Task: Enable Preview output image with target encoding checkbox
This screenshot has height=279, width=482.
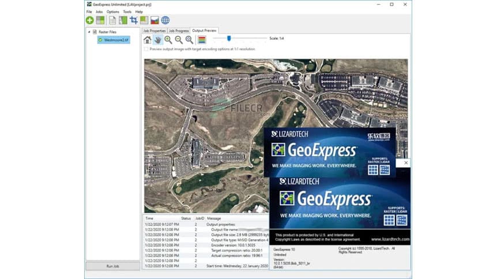Action: tap(146, 49)
